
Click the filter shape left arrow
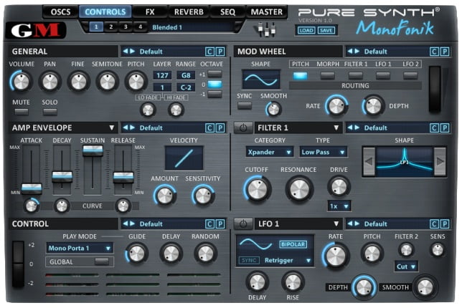pos(369,161)
